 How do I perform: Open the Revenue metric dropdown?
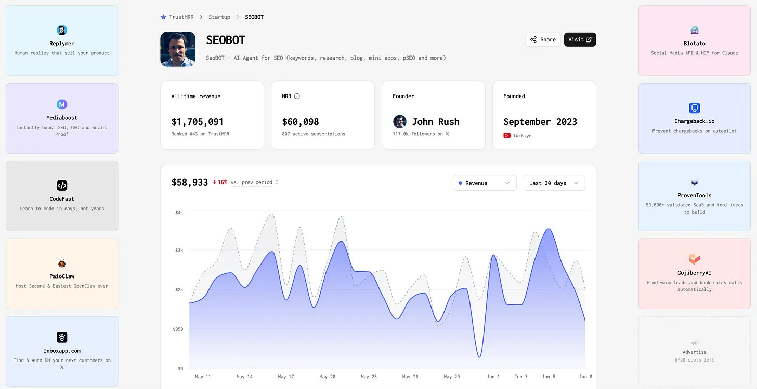click(485, 183)
